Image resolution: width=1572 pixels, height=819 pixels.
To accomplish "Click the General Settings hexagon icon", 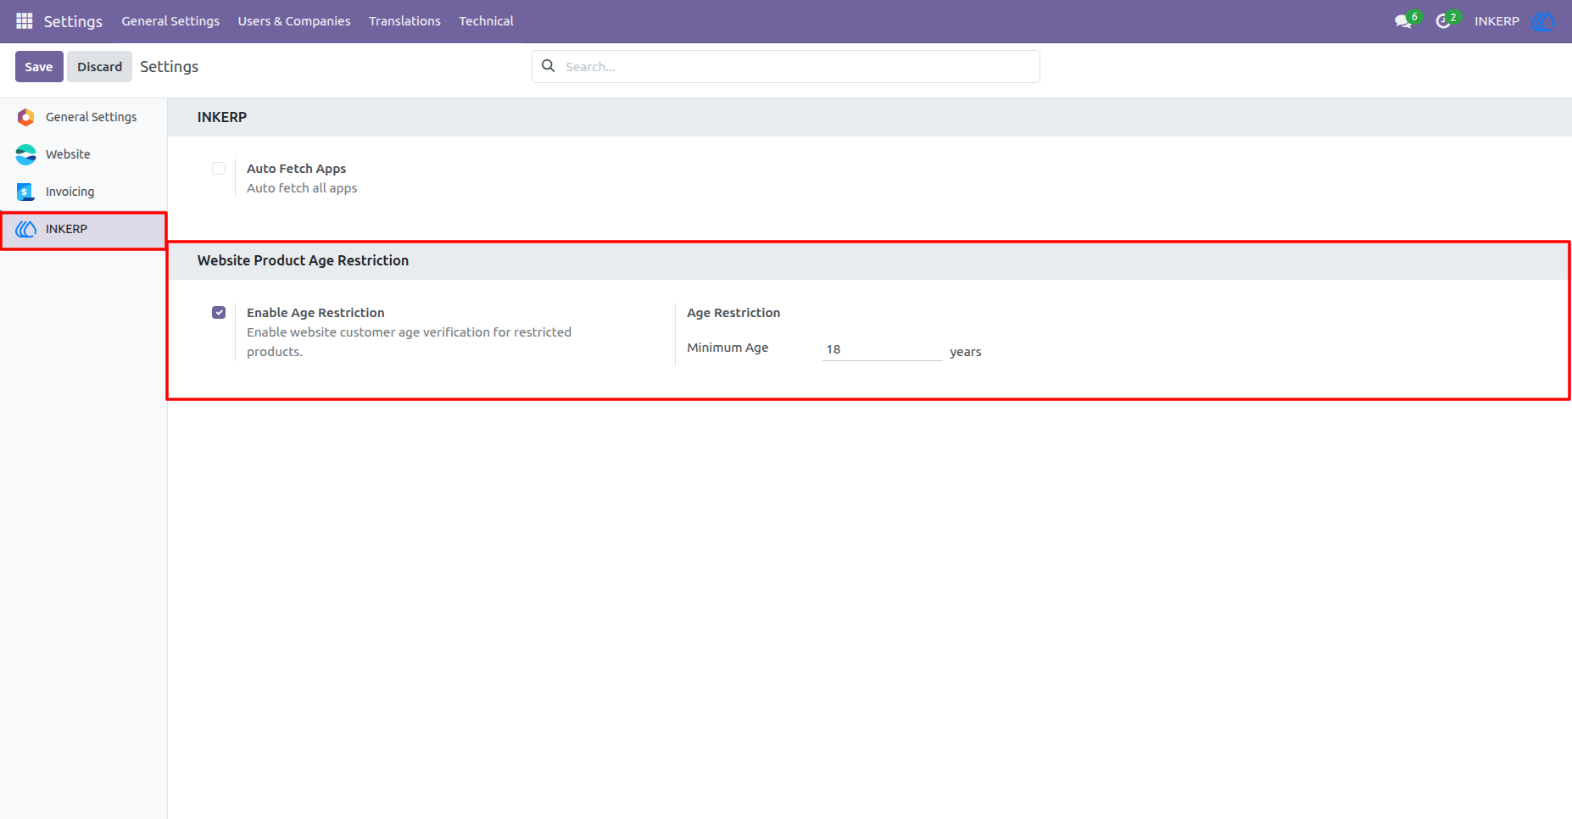I will coord(25,117).
